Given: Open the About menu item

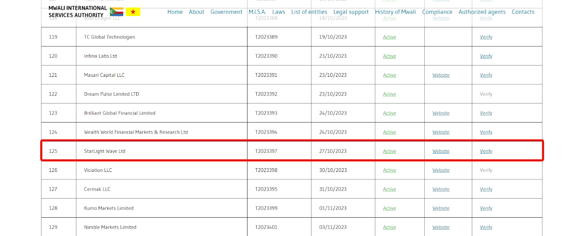Looking at the screenshot, I should click(197, 12).
